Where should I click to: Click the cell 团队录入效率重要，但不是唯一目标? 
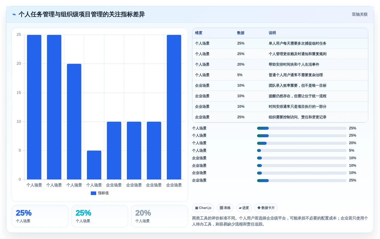pyautogui.click(x=298, y=85)
